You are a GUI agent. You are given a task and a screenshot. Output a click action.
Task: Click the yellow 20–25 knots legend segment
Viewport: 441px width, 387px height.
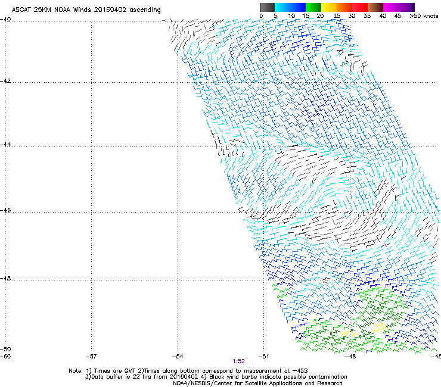coord(329,7)
